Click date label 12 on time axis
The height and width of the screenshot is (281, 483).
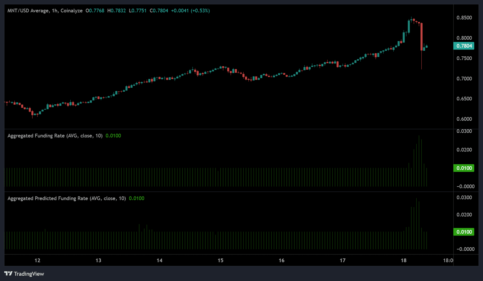coord(37,260)
